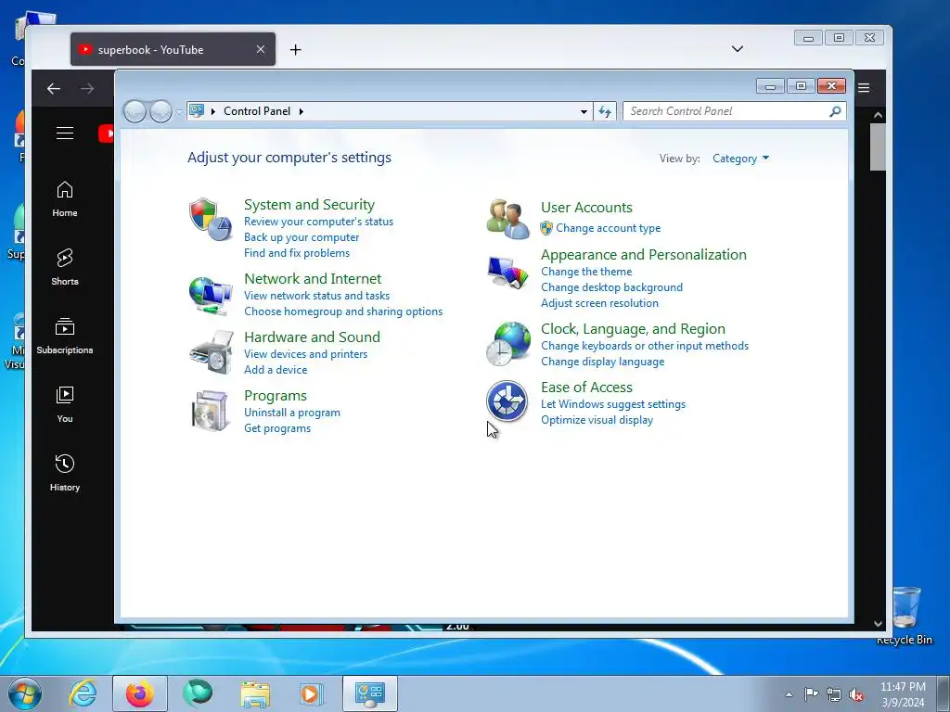Click the Control Panel forward arrow button
The height and width of the screenshot is (712, 950).
pyautogui.click(x=160, y=111)
